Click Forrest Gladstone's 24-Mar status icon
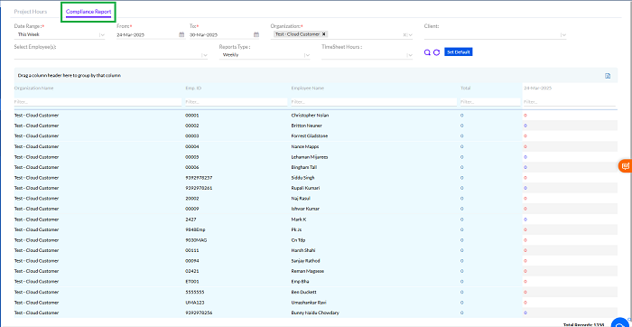The height and width of the screenshot is (327, 632). pos(525,135)
